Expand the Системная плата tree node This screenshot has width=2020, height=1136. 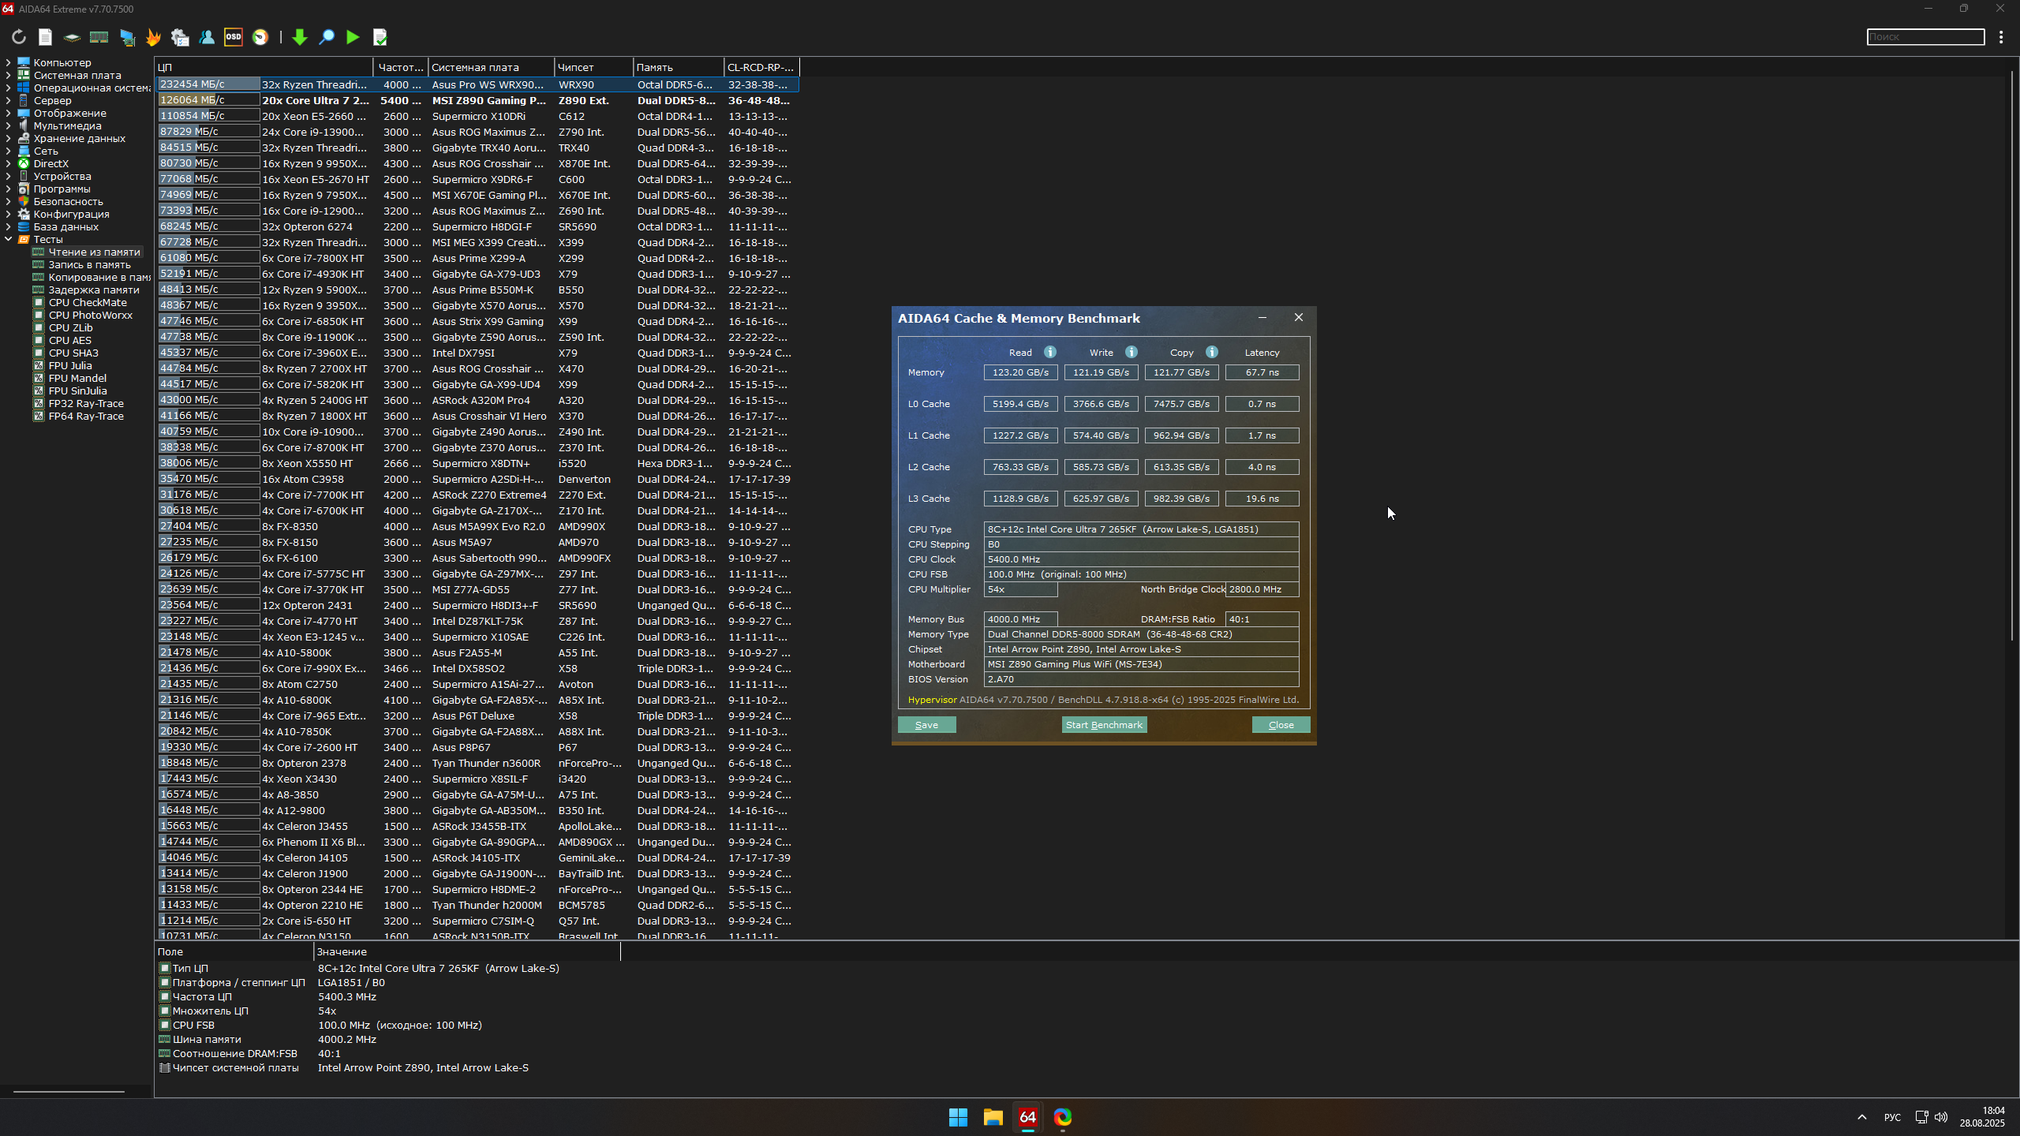(9, 75)
